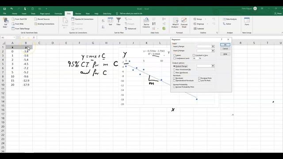The height and width of the screenshot is (159, 283).
Task: Collapse dialog via Input Y Range selector
Action: (213, 46)
